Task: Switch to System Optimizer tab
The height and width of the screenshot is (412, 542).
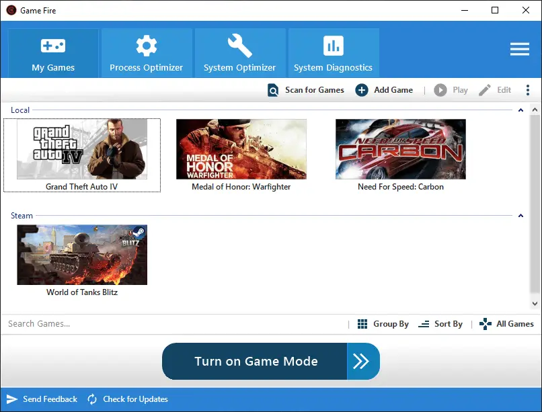Action: [240, 53]
